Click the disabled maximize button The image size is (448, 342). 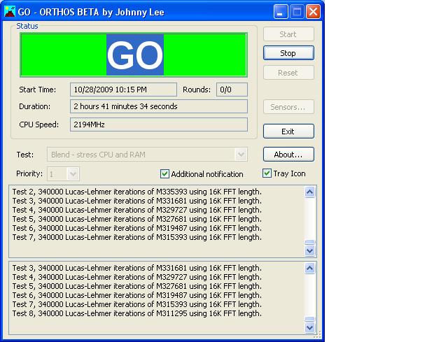[x=297, y=12]
